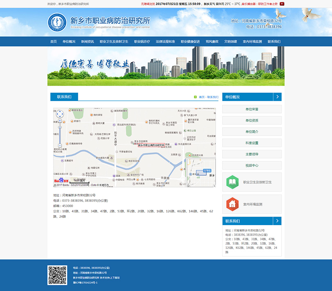Click the 单位荣誉 sidebar link
Image resolution: width=332 pixels, height=291 pixels.
click(x=252, y=109)
